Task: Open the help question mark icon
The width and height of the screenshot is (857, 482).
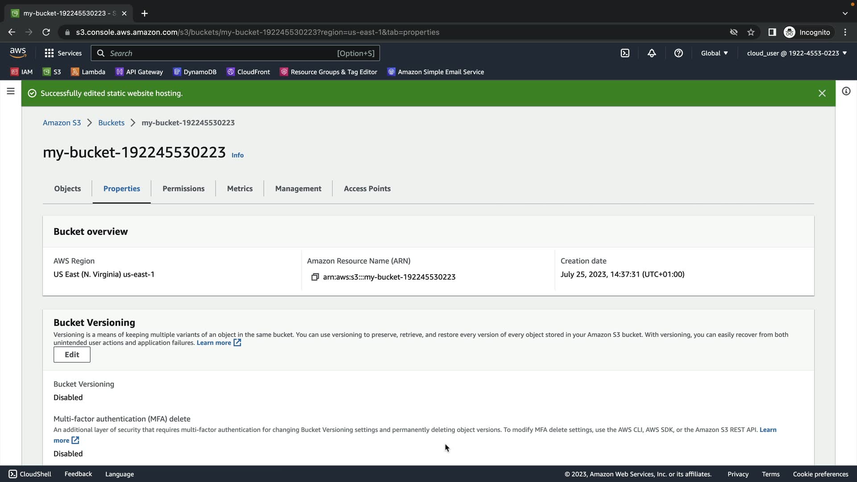Action: 678,53
